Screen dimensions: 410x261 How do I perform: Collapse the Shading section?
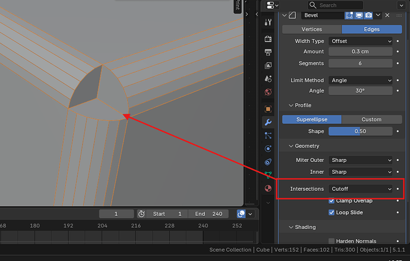point(291,227)
